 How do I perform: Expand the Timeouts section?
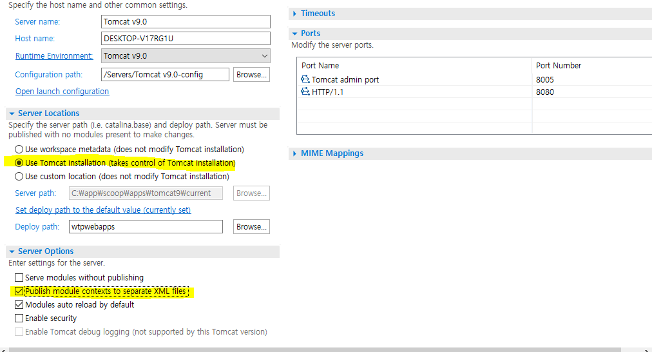coord(295,14)
